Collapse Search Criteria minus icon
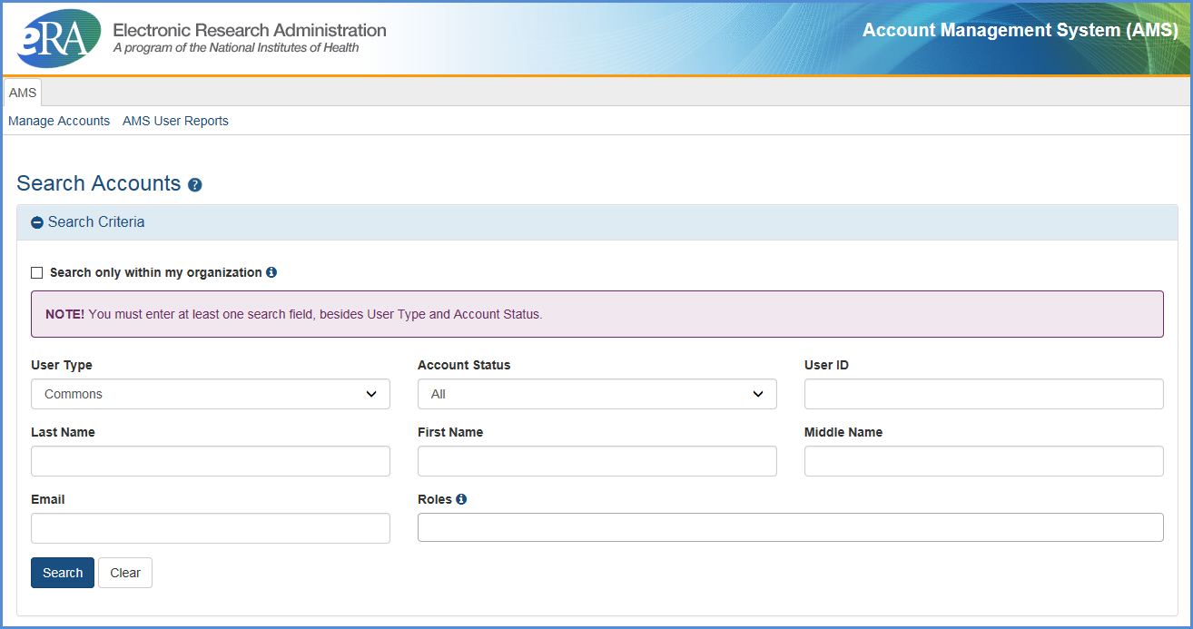Viewport: 1193px width, 629px height. [x=37, y=222]
